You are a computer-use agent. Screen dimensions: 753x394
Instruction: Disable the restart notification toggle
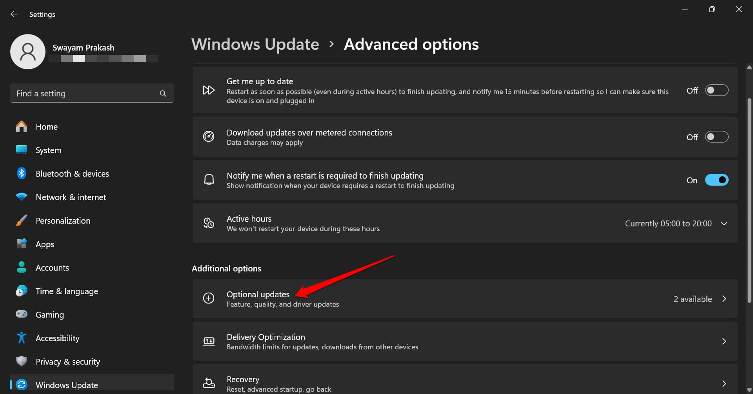717,180
